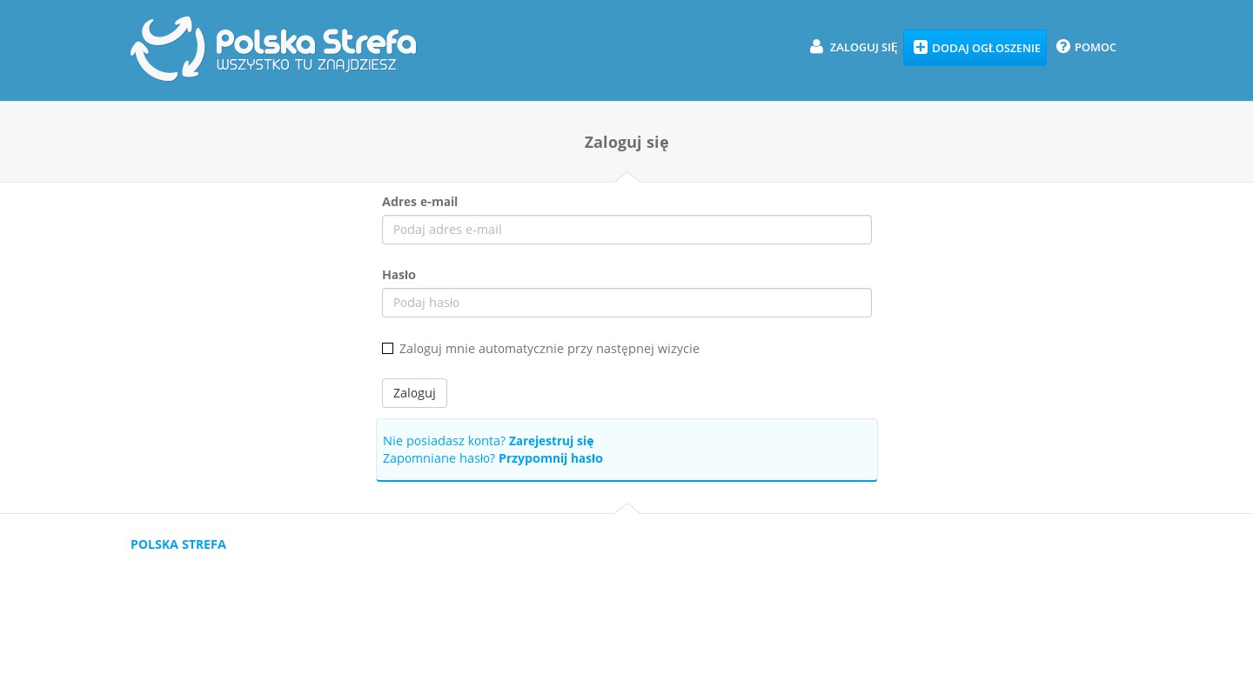Click the user silhouette icon in header
This screenshot has width=1253, height=681.
pyautogui.click(x=816, y=47)
